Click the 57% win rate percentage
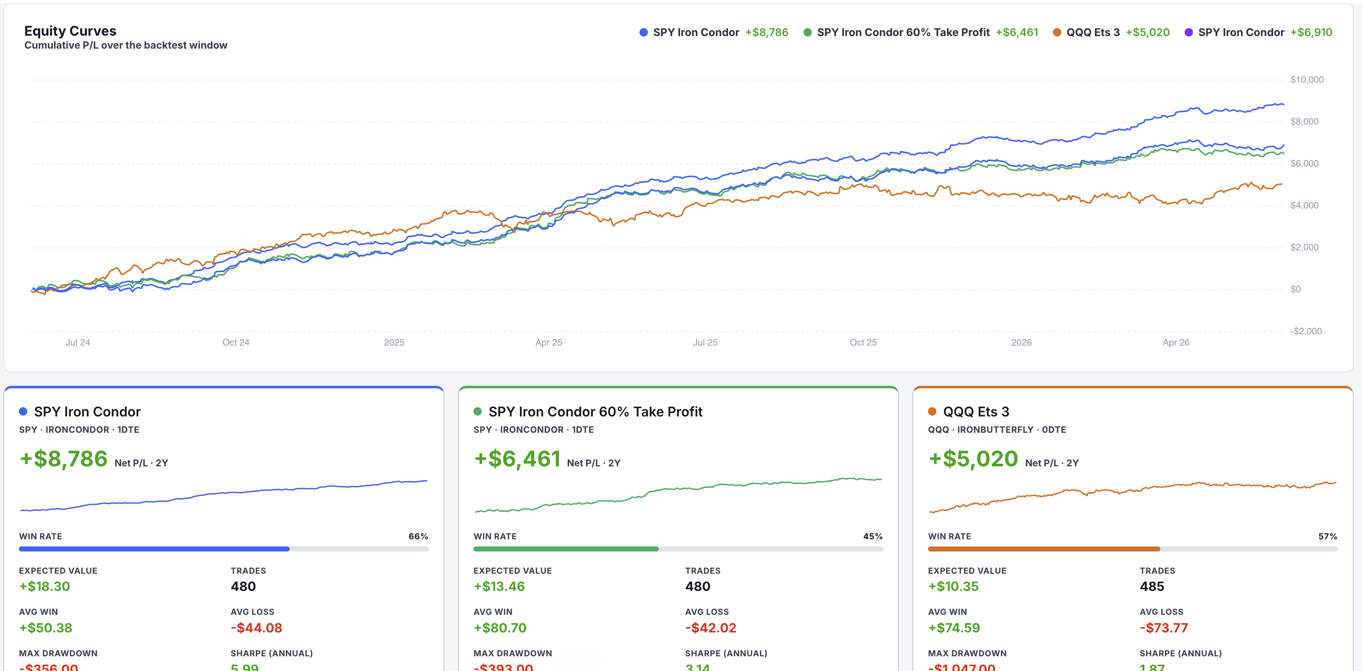This screenshot has height=671, width=1362. 1328,536
